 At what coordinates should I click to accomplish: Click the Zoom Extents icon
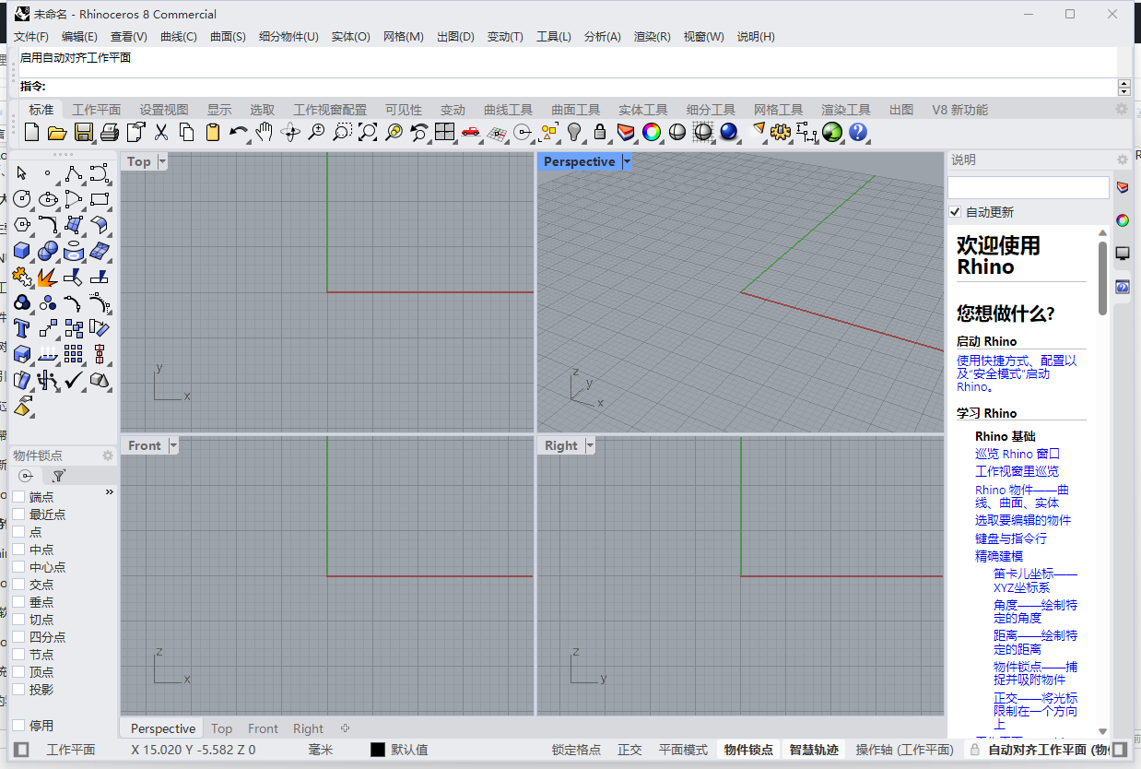[368, 132]
